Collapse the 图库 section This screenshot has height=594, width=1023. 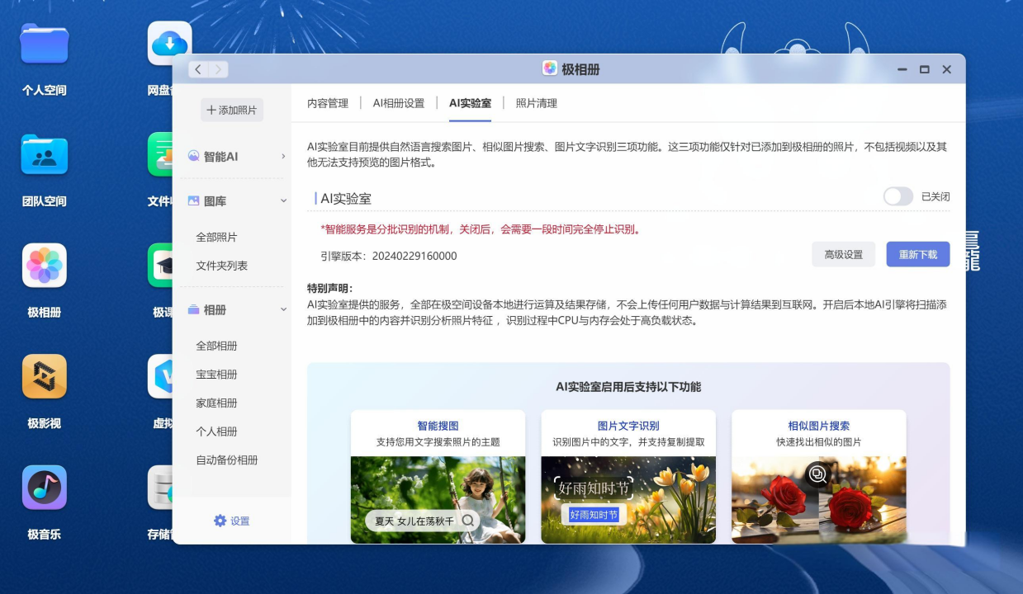click(x=283, y=200)
